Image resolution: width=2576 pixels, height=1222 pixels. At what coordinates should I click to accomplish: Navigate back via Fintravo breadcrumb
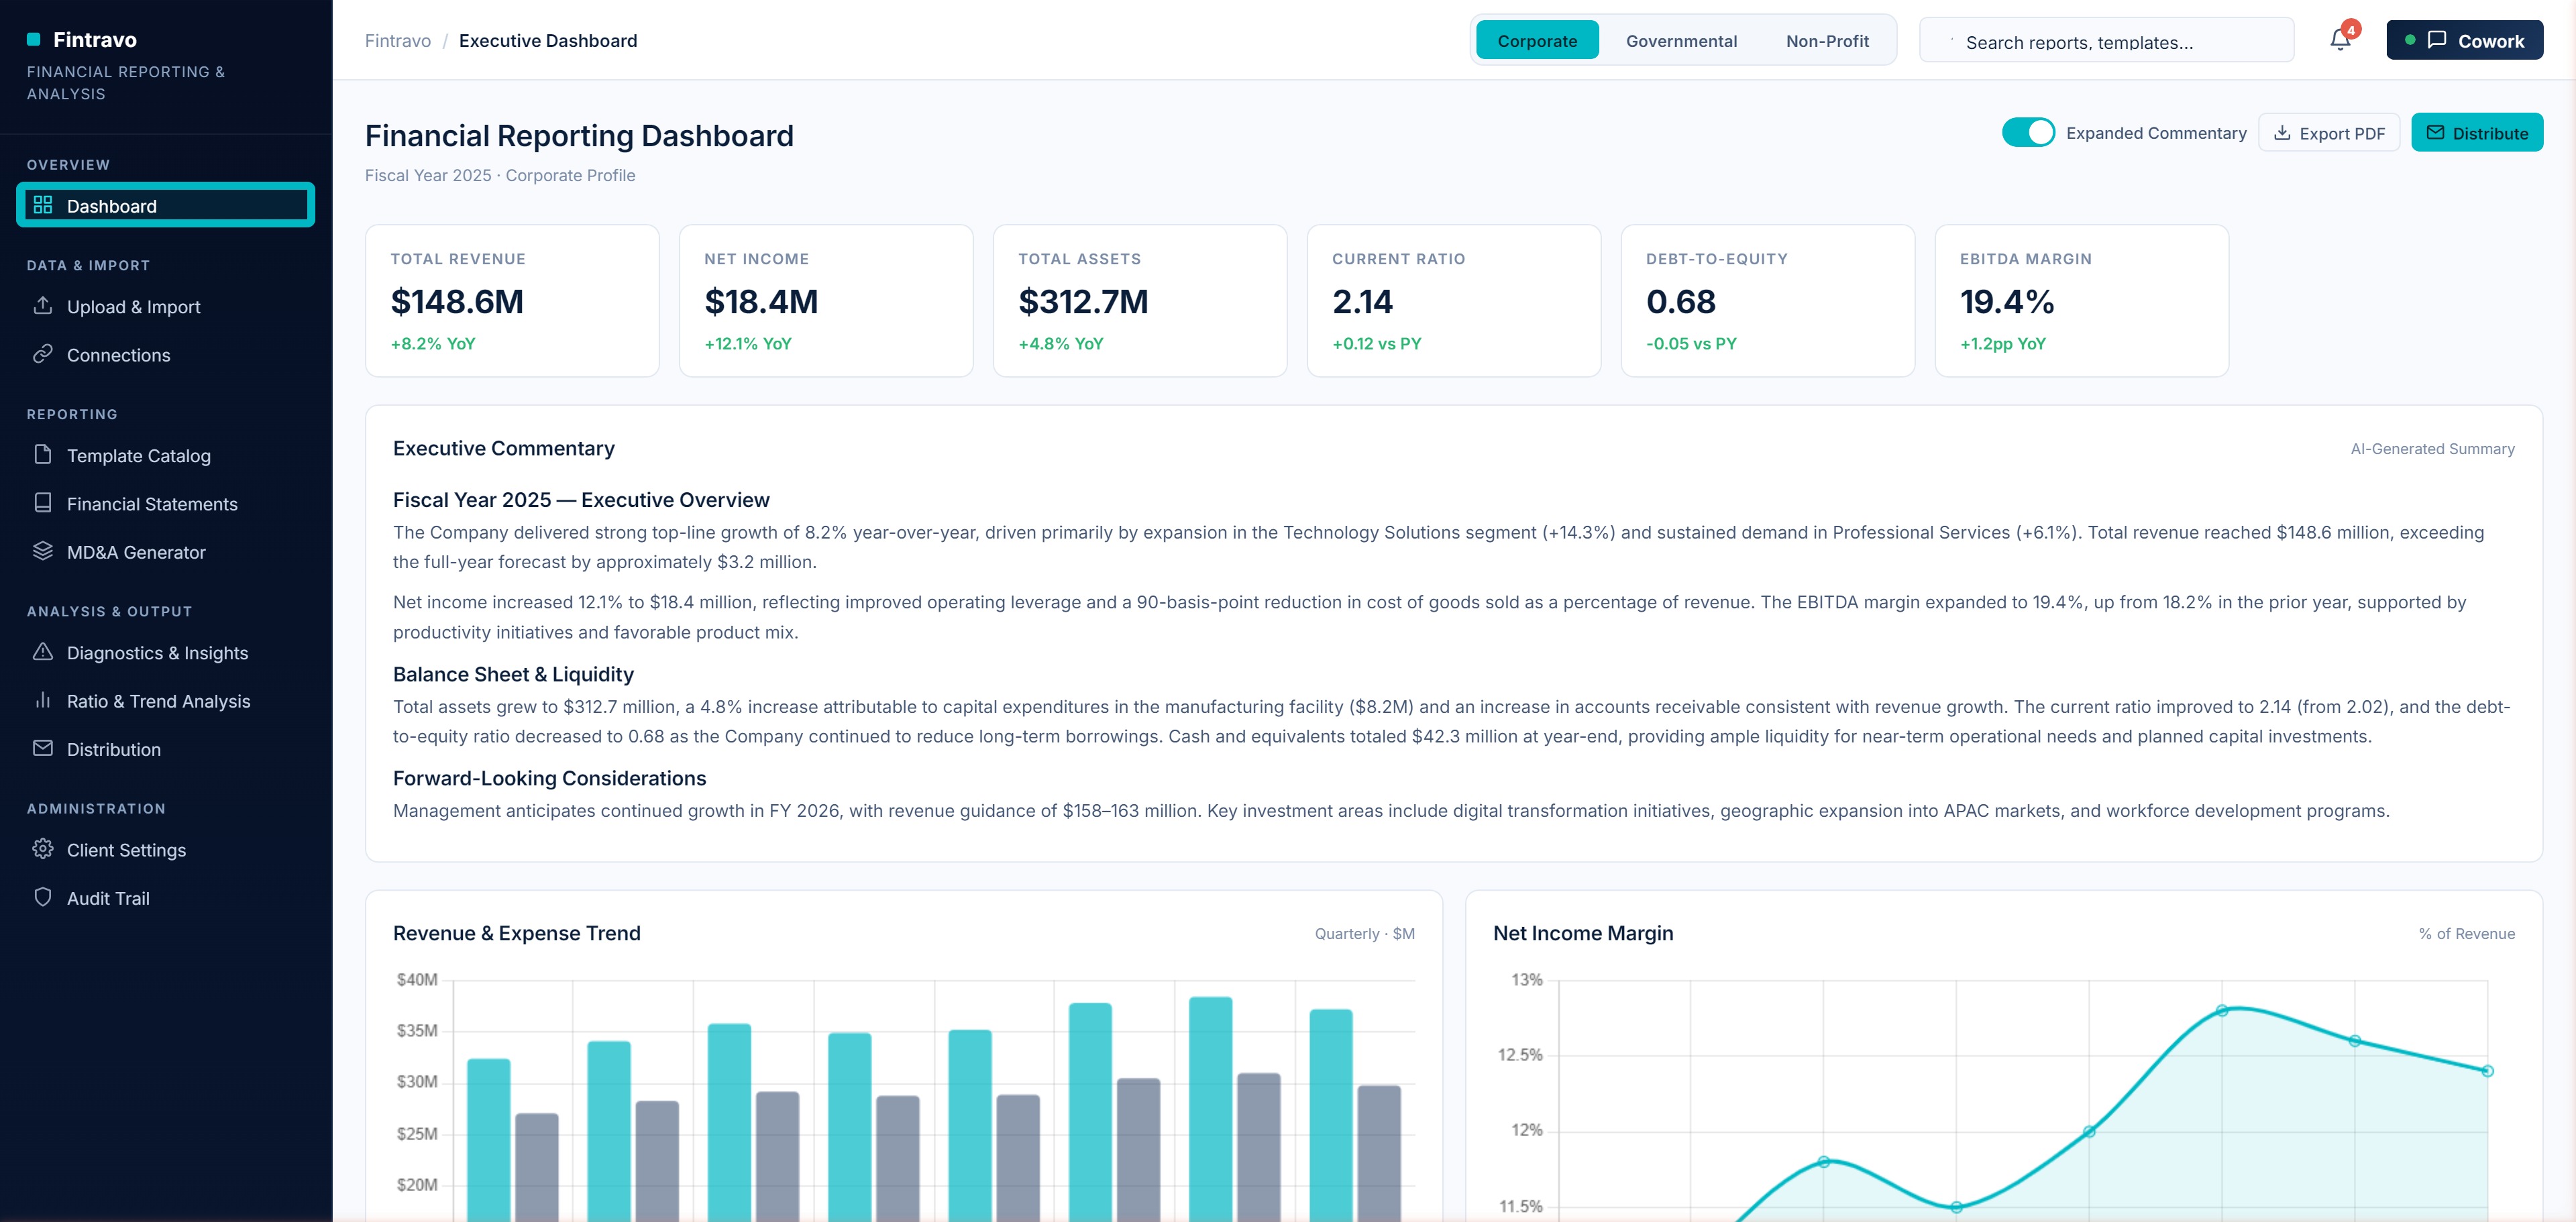[x=397, y=40]
